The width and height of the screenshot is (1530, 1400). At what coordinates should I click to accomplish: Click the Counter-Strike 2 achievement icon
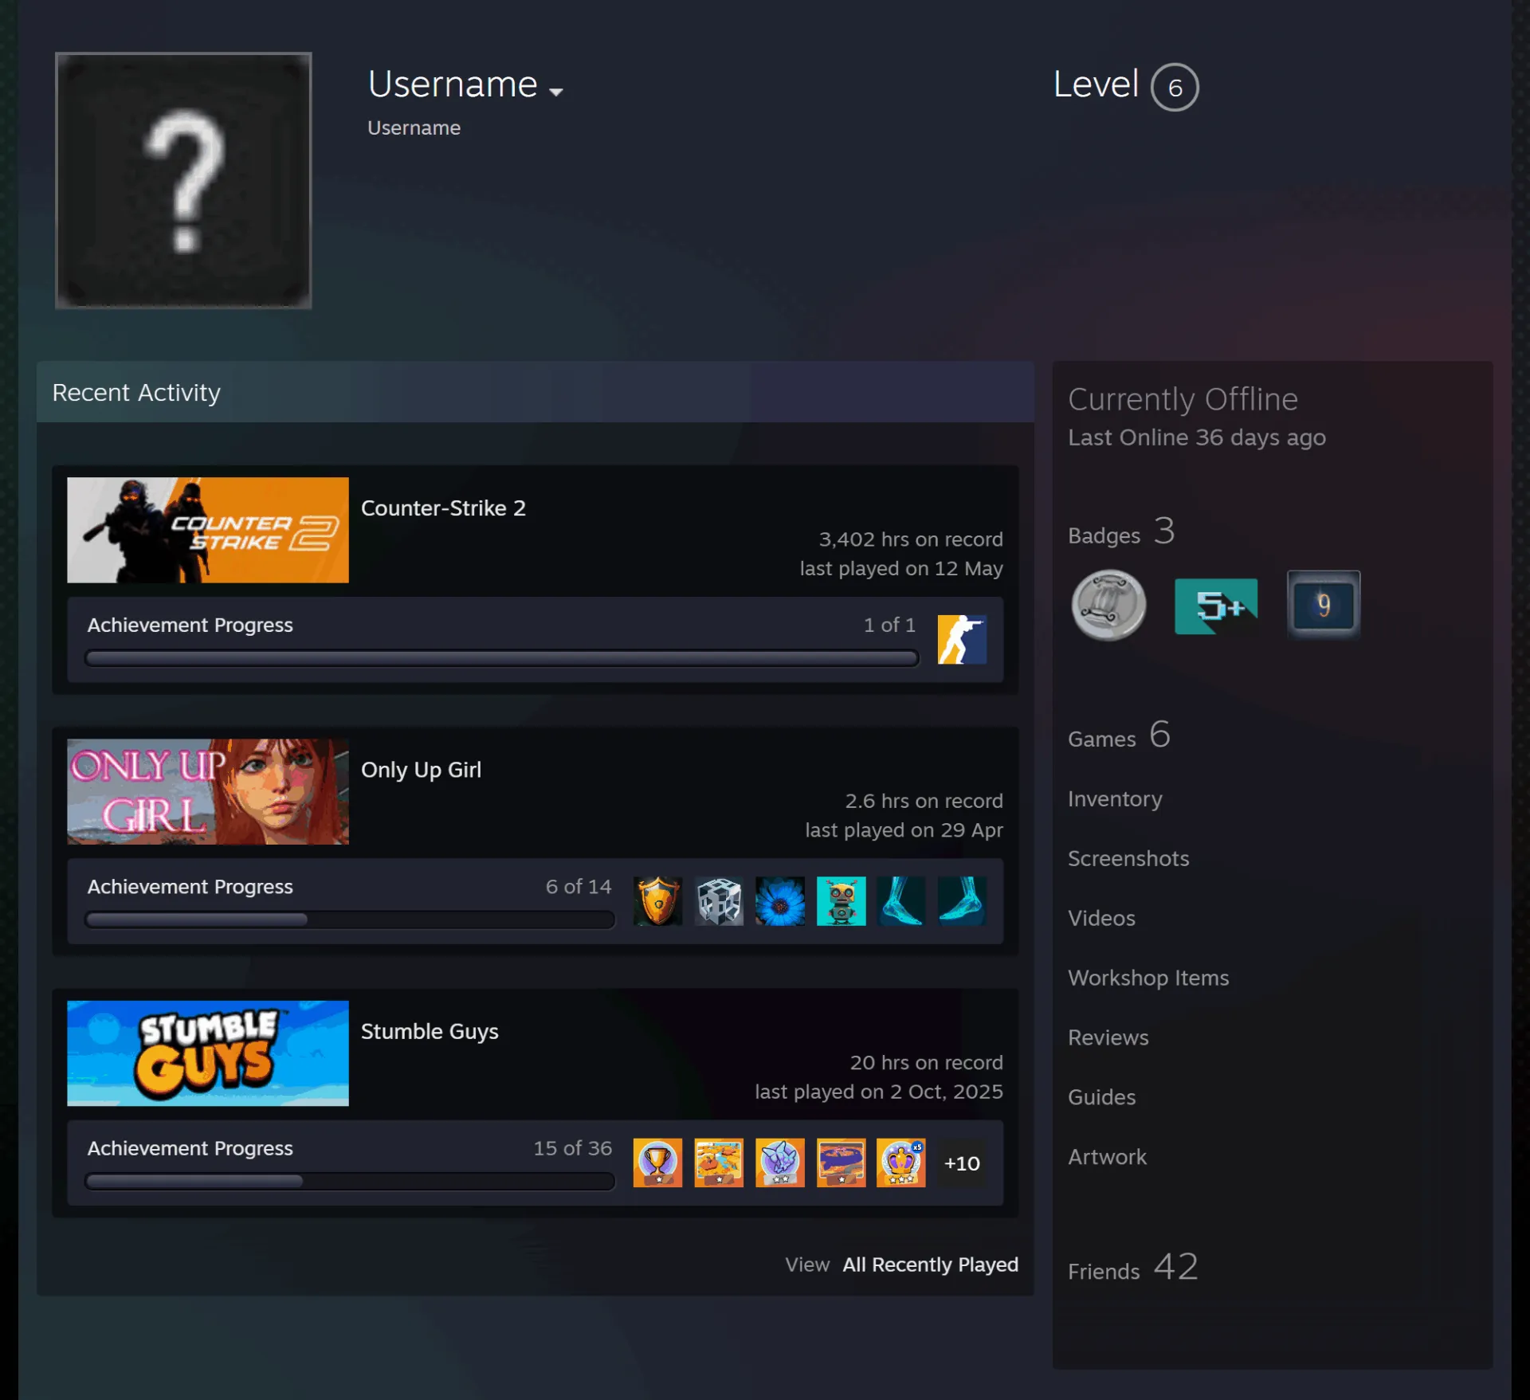pyautogui.click(x=962, y=639)
